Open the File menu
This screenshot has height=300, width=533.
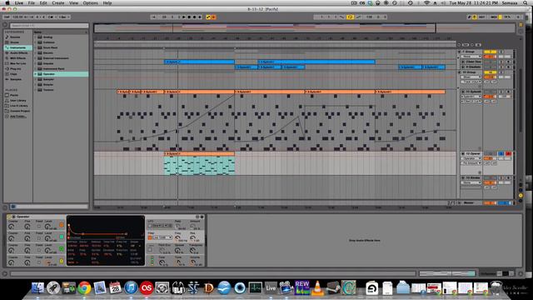click(32, 2)
